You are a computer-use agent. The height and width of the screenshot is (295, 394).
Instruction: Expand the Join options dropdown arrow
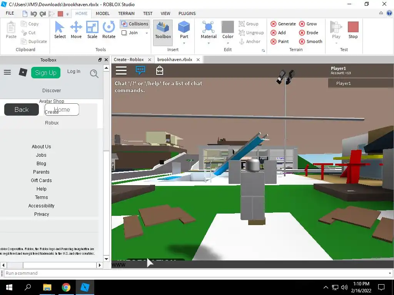(x=147, y=33)
